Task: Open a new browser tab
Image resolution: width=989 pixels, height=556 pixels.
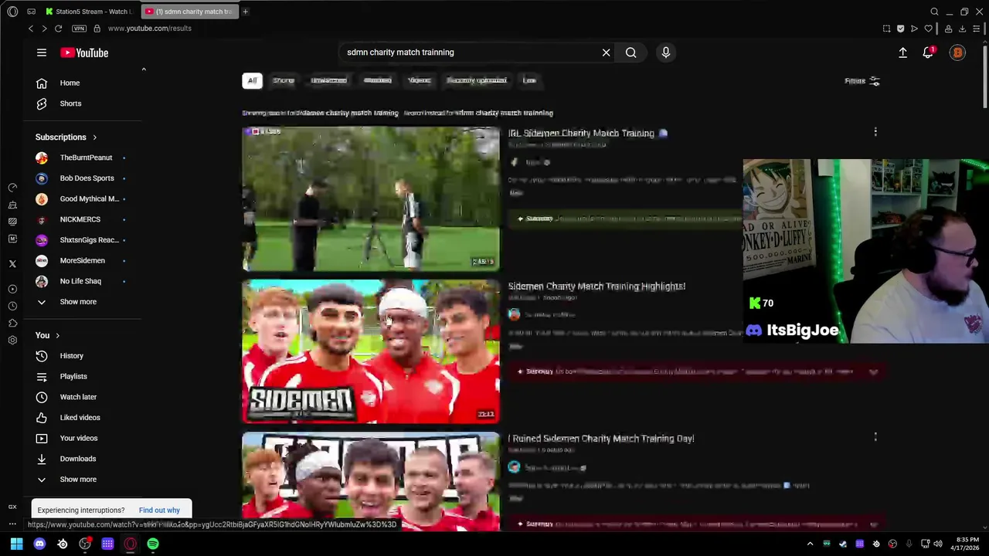Action: pos(245,12)
